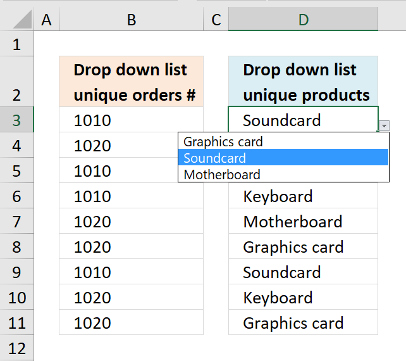This screenshot has height=361, width=406.
Task: Open the drop-down arrow beside cell D3
Action: click(384, 126)
